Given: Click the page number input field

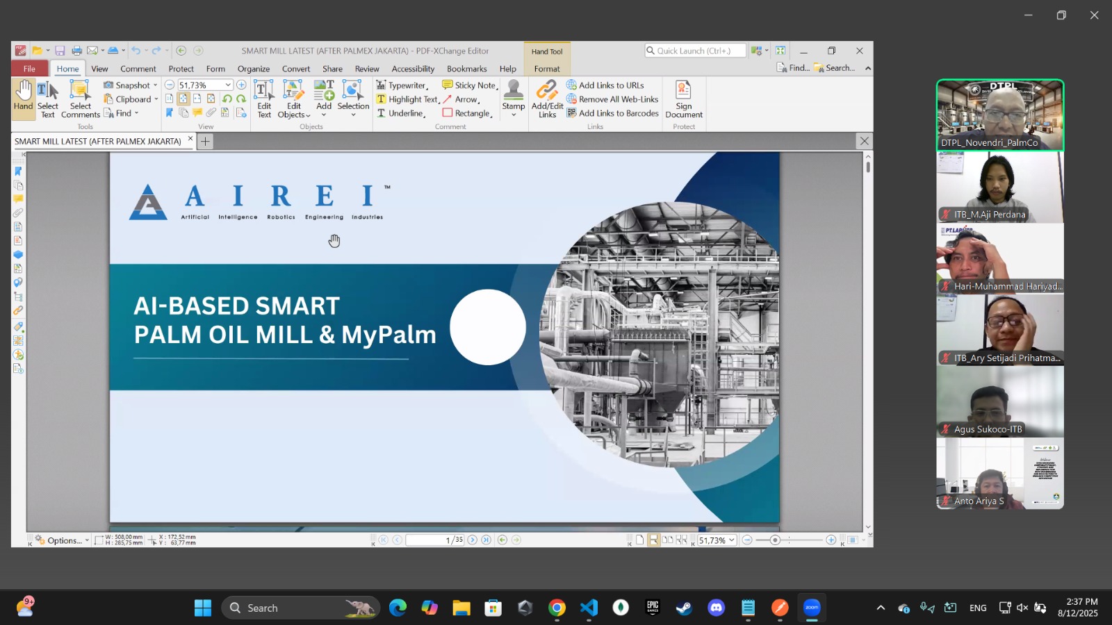Looking at the screenshot, I should tap(435, 540).
